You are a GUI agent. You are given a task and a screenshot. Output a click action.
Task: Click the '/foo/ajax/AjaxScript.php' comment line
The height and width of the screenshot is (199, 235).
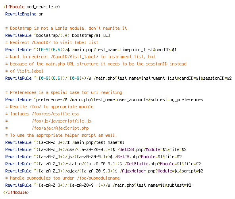[47, 128]
